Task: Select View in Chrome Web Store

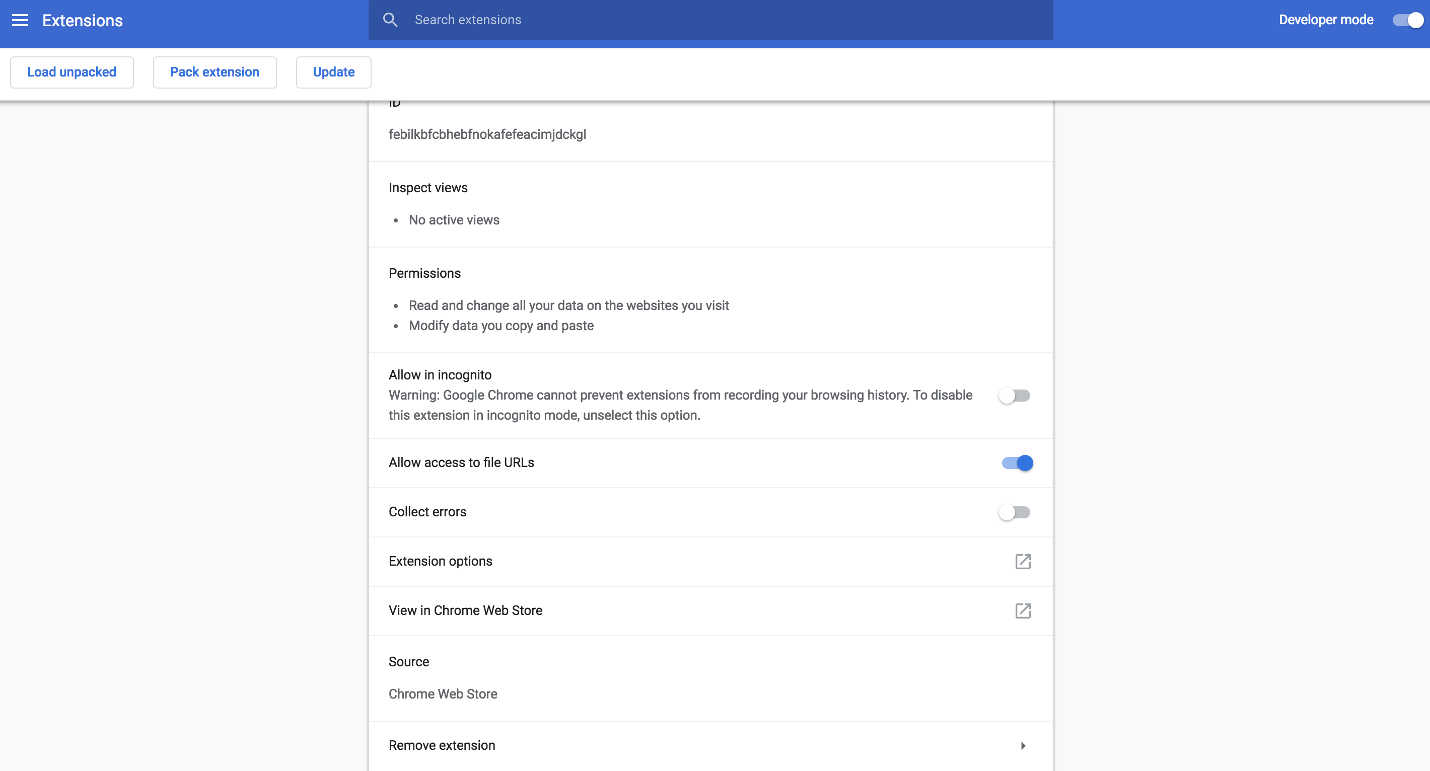Action: tap(465, 610)
